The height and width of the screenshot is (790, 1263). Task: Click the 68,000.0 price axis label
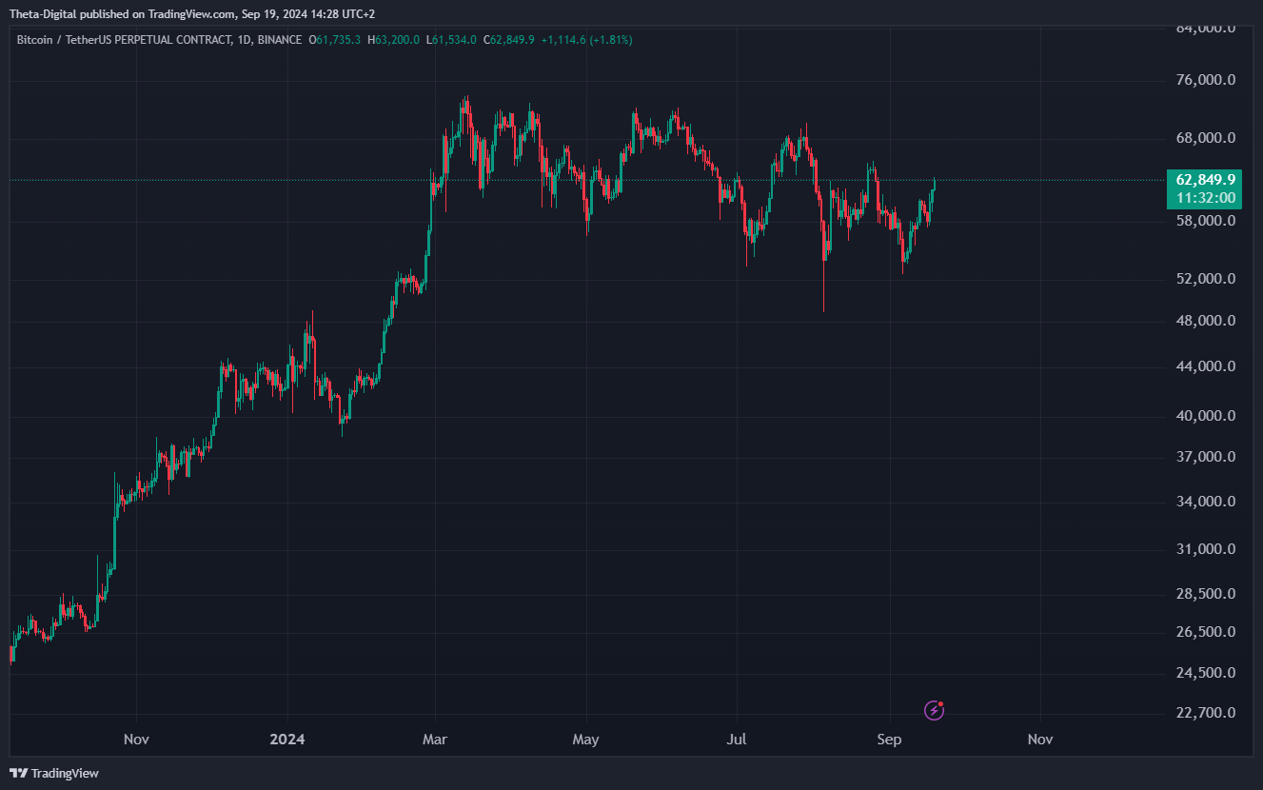1205,138
